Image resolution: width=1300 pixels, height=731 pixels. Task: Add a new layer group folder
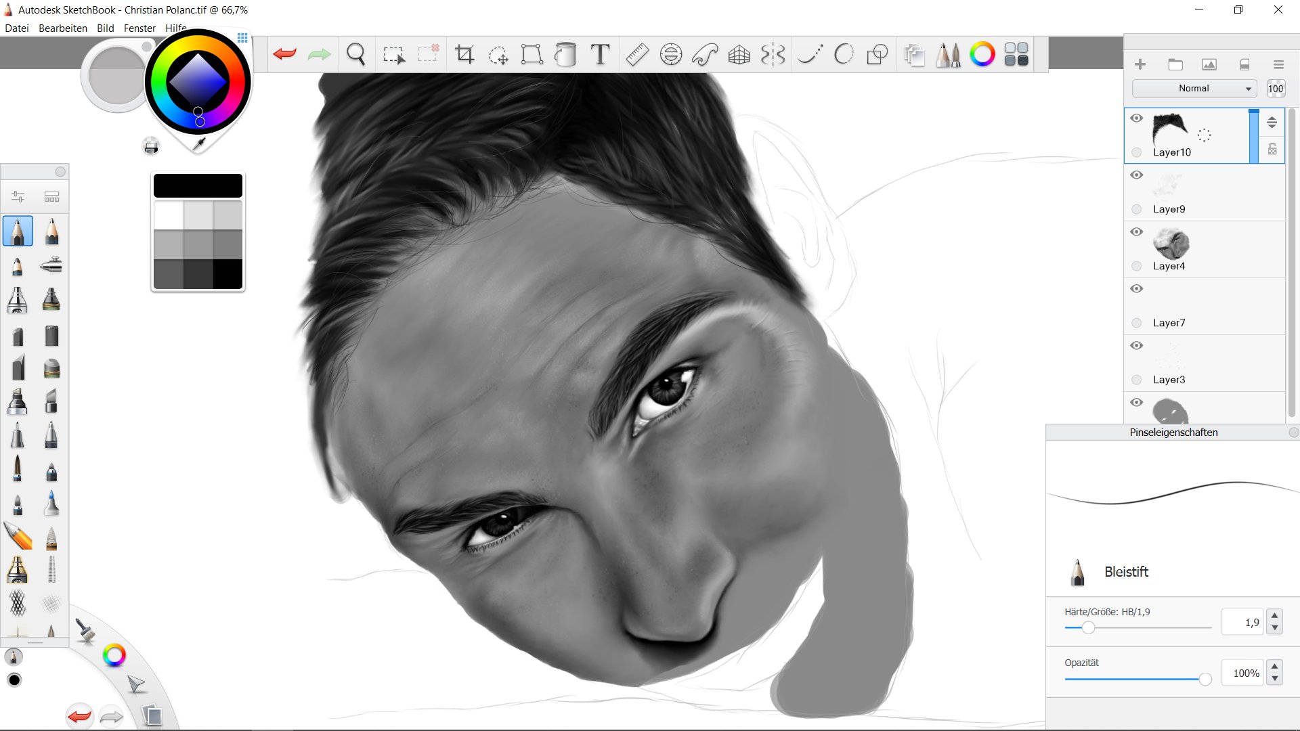[1175, 64]
